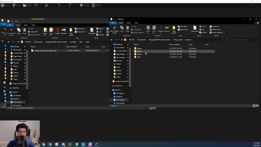Click New in the Dungeondraft toolbar
Viewport: 261px width, 147px height.
pos(16,5)
